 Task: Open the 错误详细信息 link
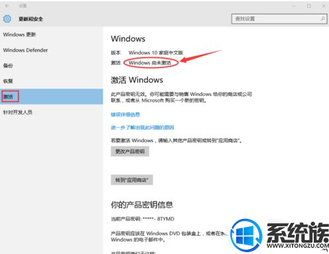[125, 114]
